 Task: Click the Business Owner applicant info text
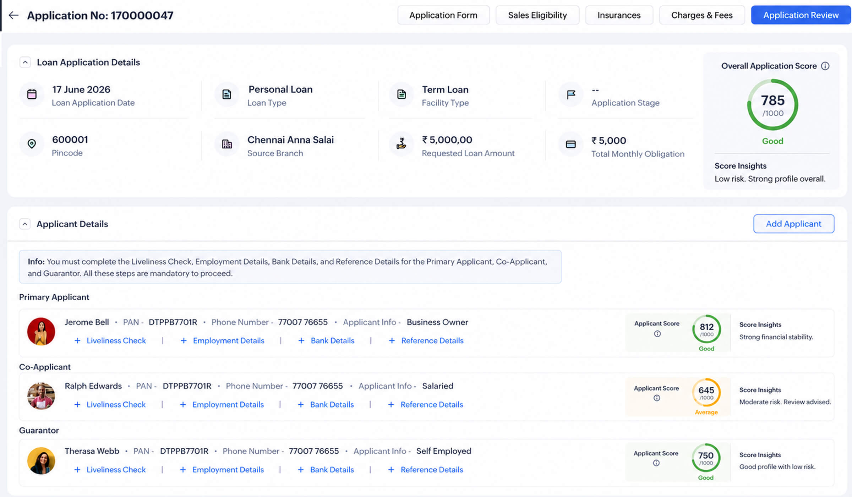pyautogui.click(x=437, y=322)
